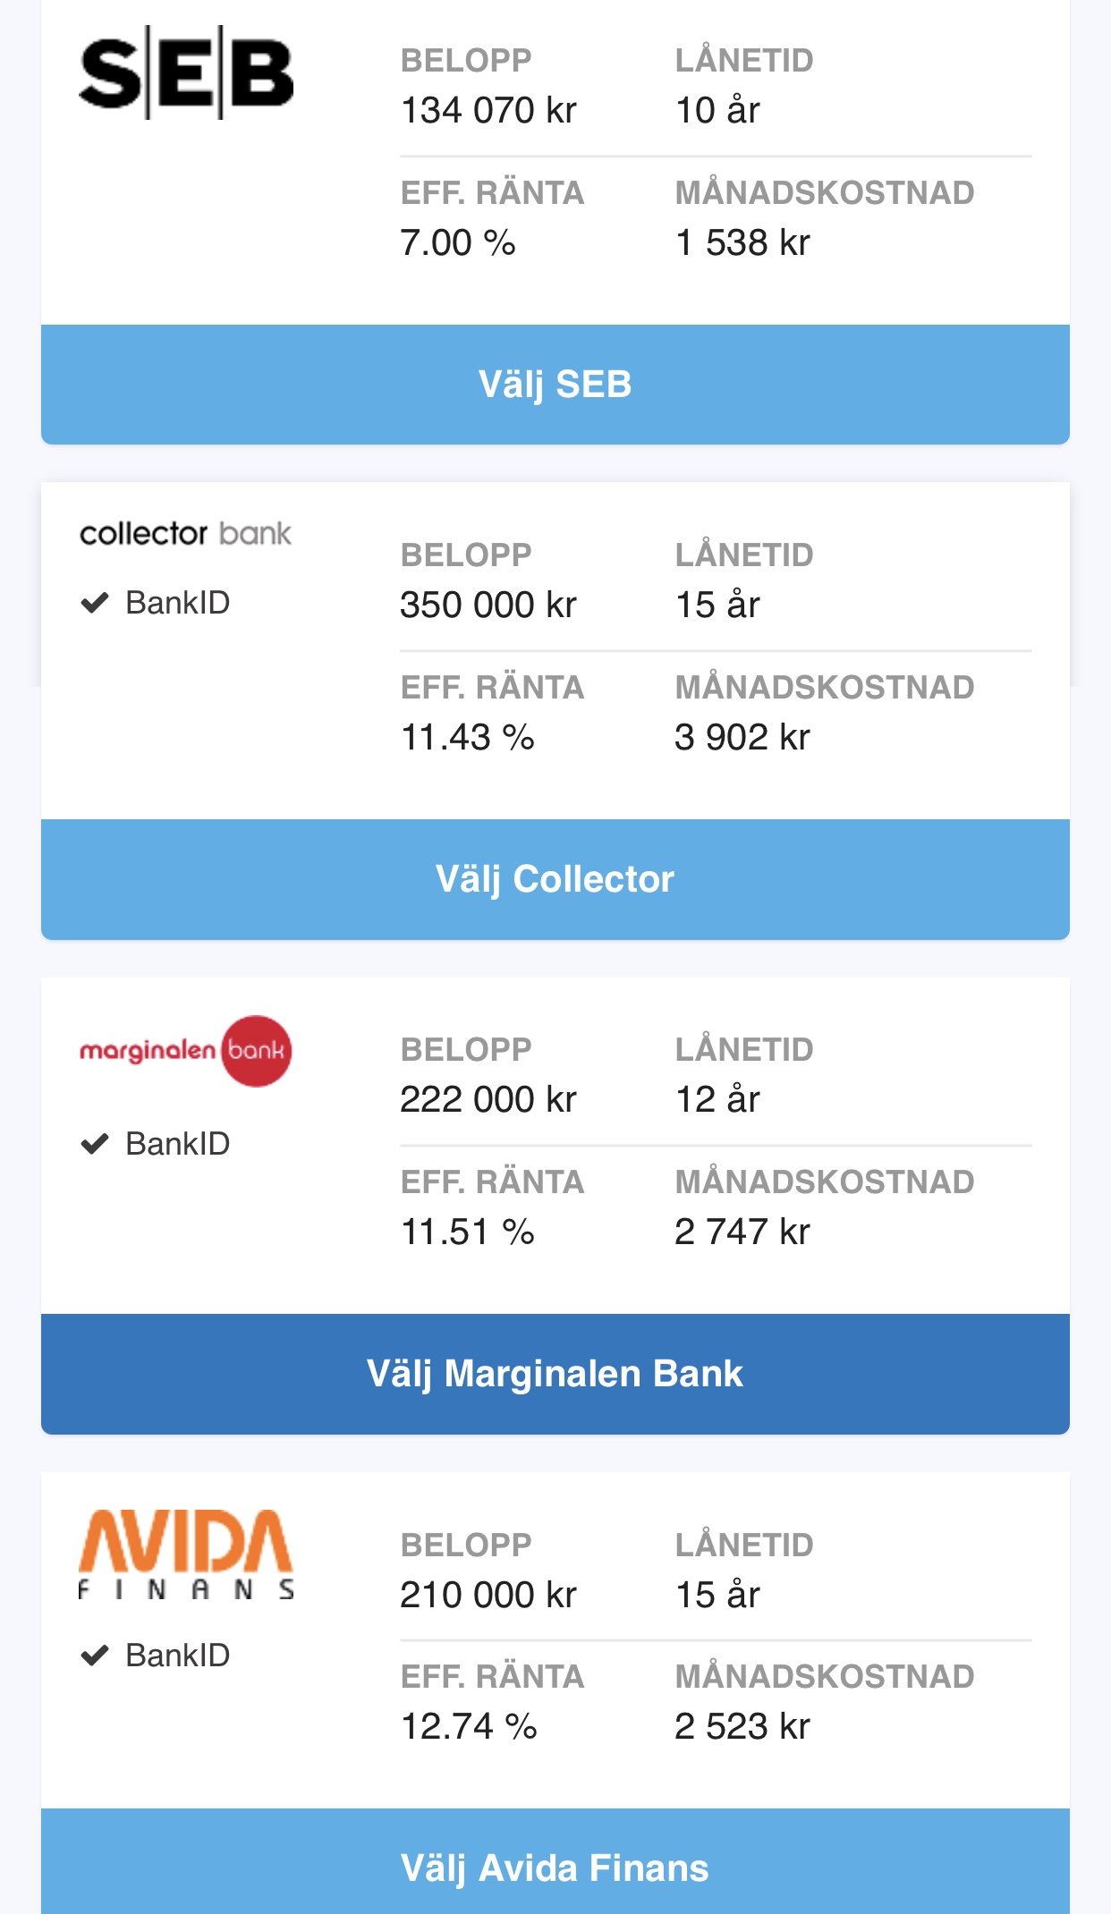Click Avida's loan term 15 år
Screen dimensions: 1111x1914
pos(717,1595)
